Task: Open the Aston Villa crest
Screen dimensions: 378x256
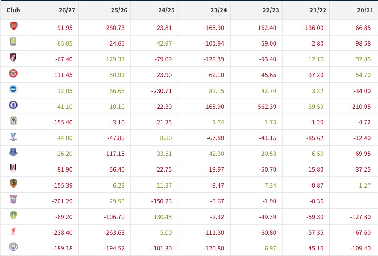Action: pyautogui.click(x=13, y=42)
